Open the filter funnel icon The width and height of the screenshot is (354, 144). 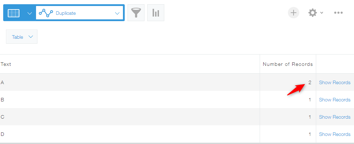pos(136,13)
